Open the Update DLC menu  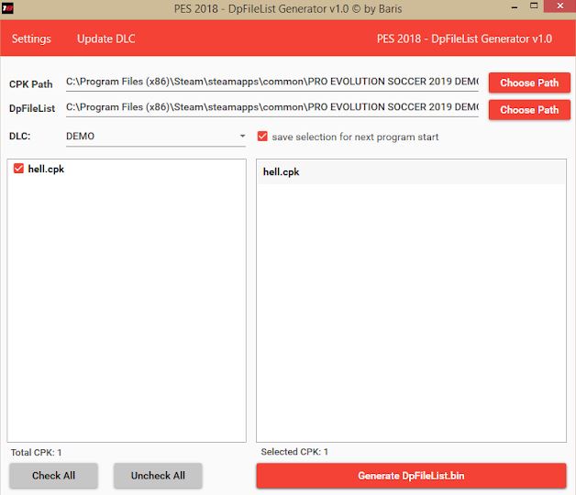[105, 38]
